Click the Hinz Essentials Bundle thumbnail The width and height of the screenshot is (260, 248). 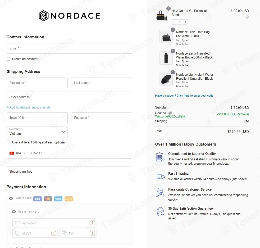tap(162, 15)
